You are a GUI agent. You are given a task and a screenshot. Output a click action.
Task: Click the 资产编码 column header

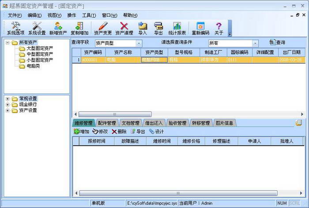[93, 52]
